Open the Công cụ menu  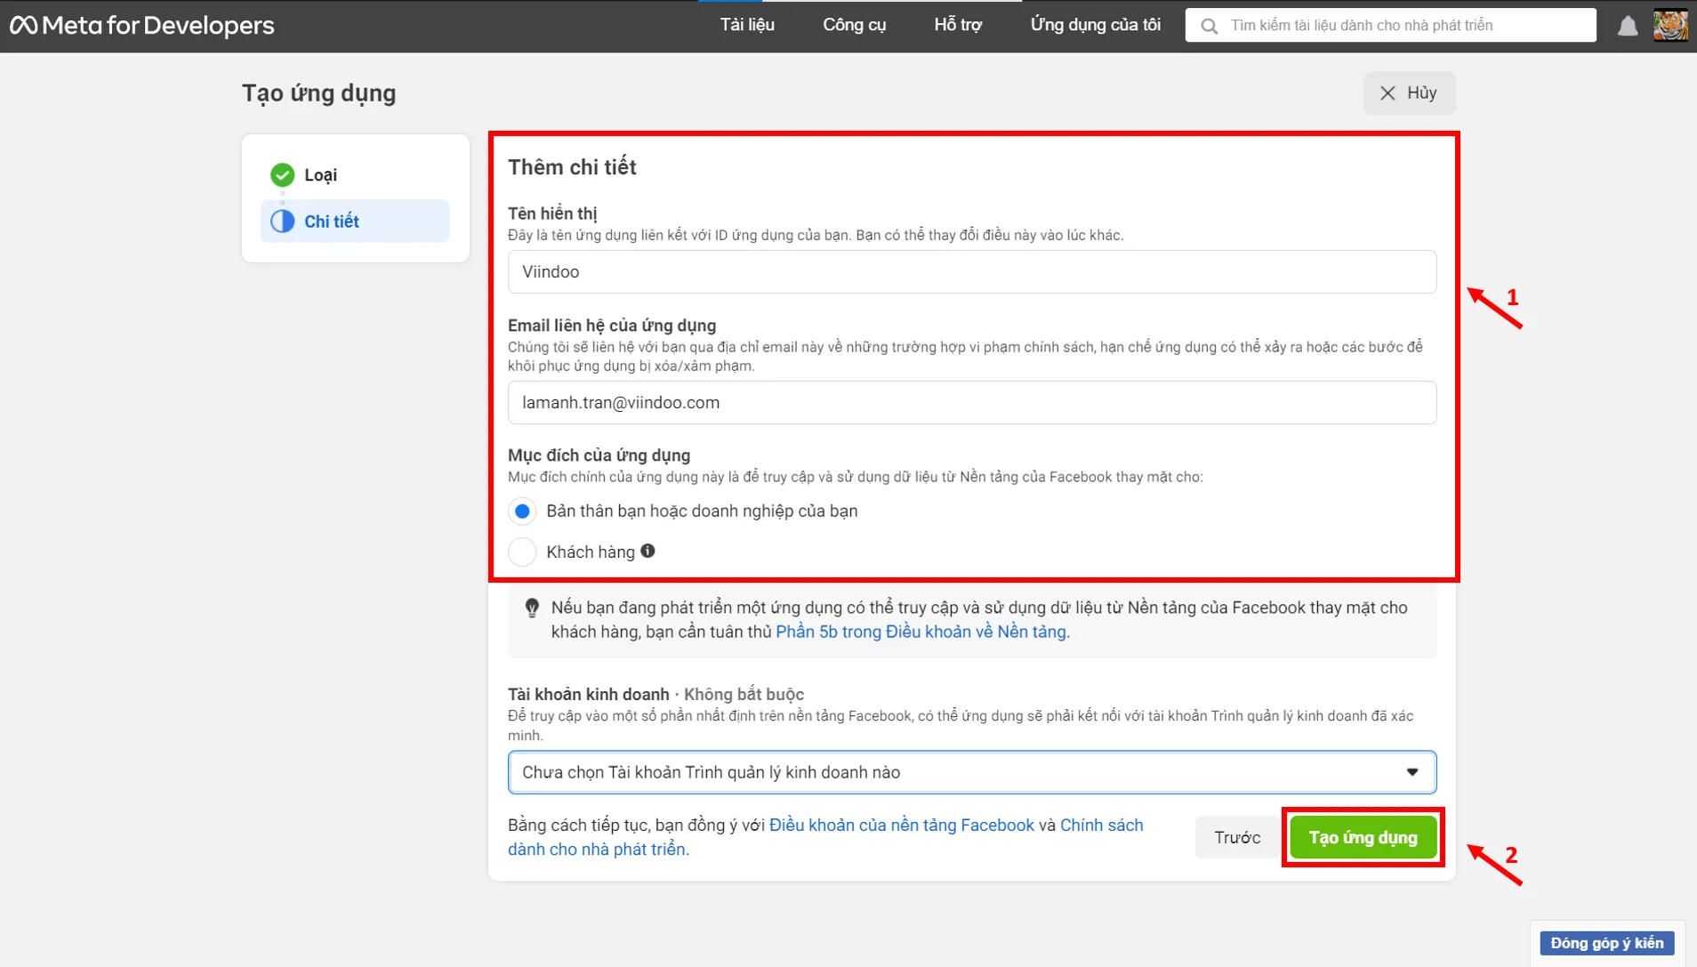pos(854,25)
